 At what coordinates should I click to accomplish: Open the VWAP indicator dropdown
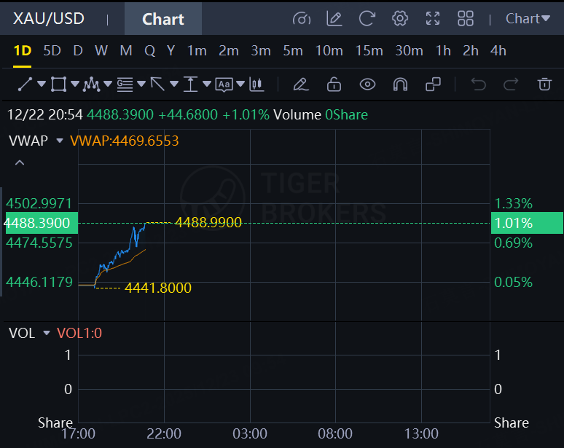click(x=60, y=140)
